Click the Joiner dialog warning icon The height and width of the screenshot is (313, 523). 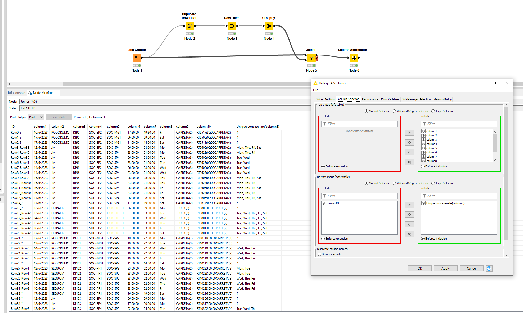coord(315,83)
